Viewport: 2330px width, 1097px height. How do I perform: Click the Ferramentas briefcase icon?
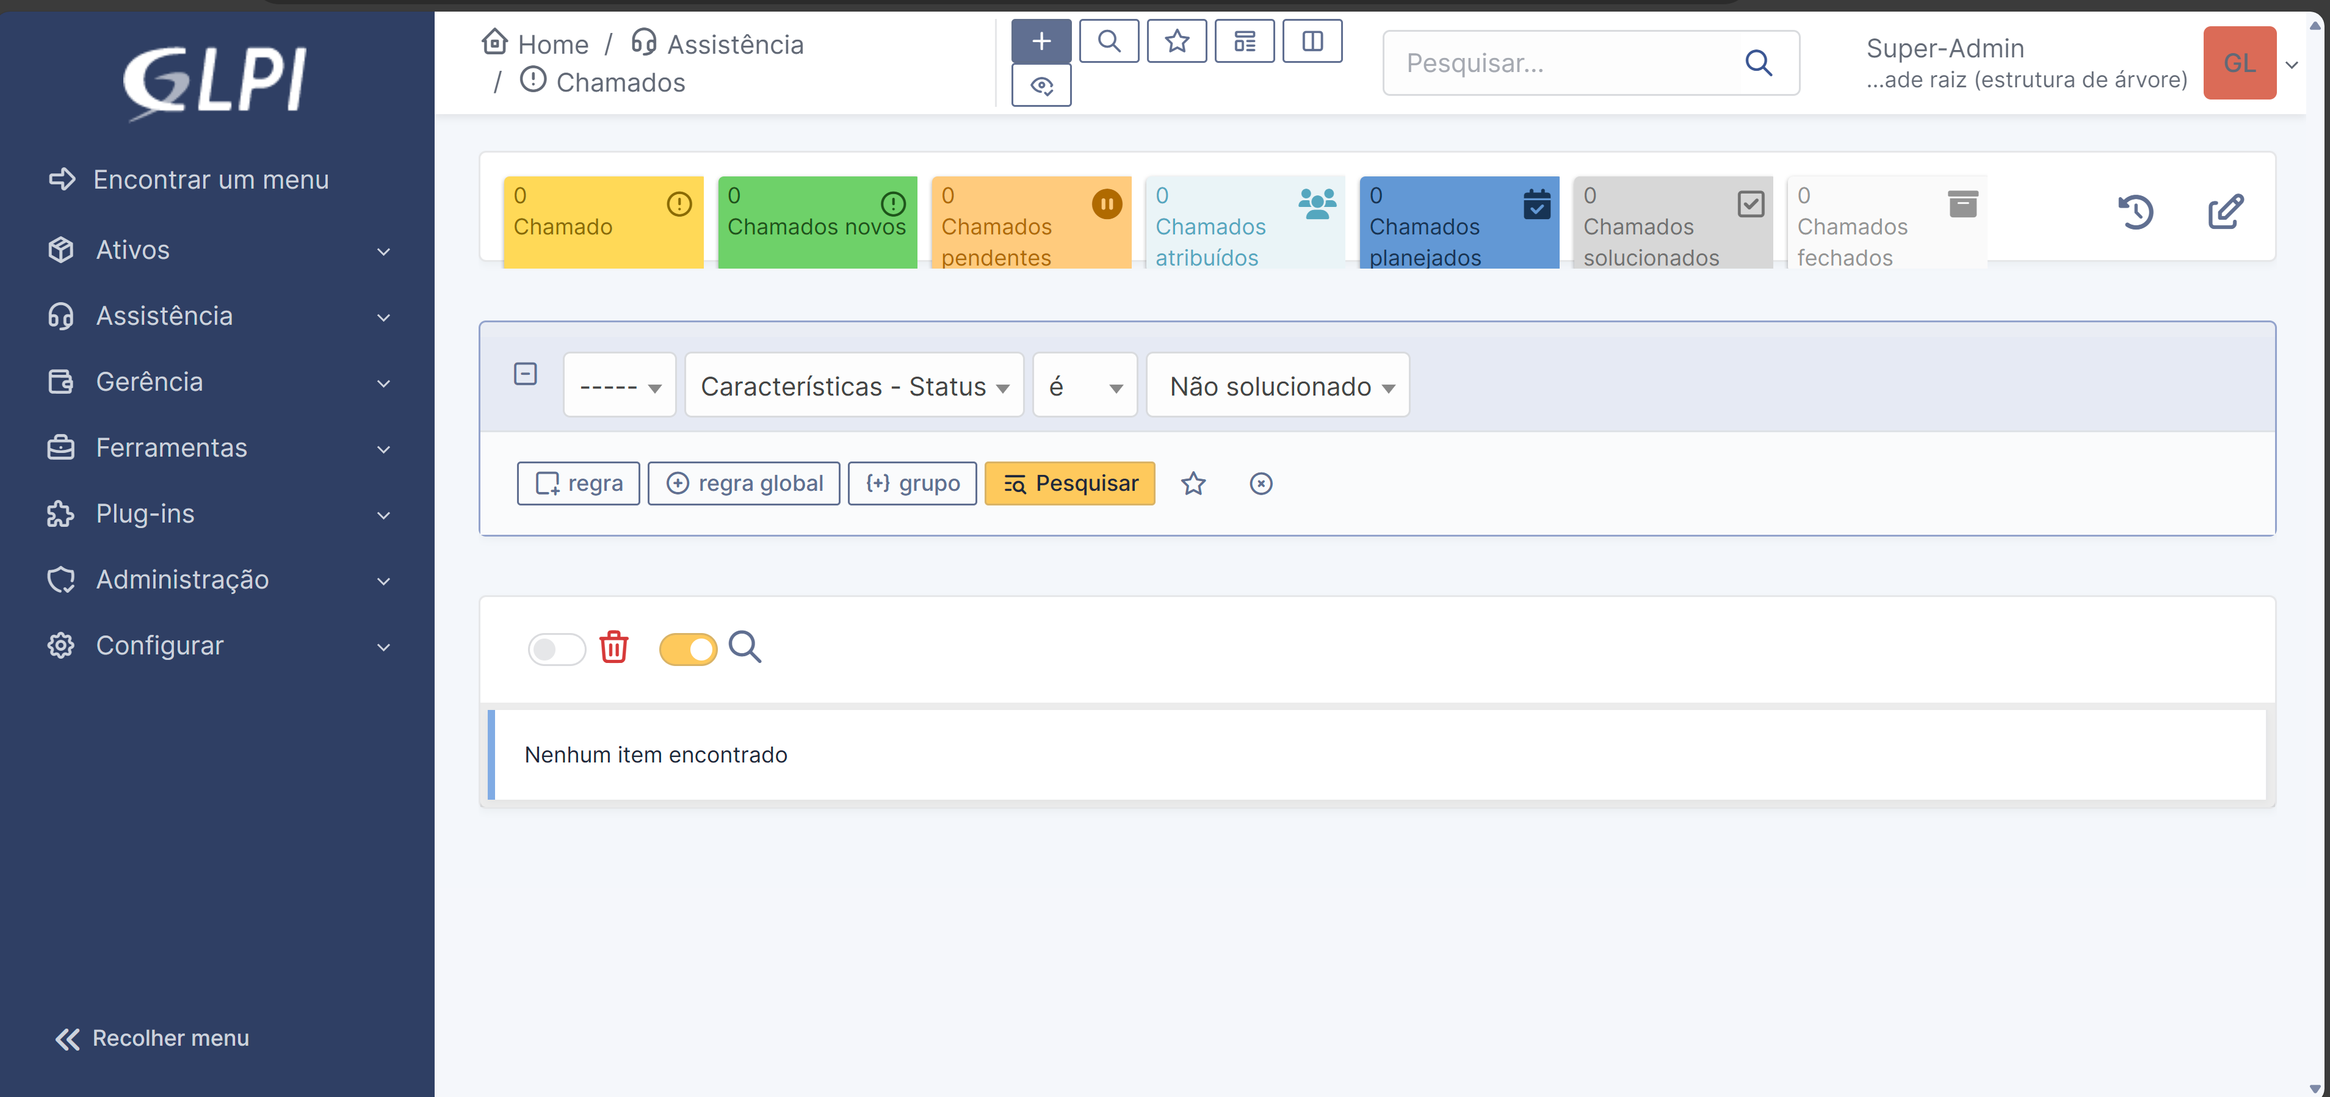[x=60, y=447]
